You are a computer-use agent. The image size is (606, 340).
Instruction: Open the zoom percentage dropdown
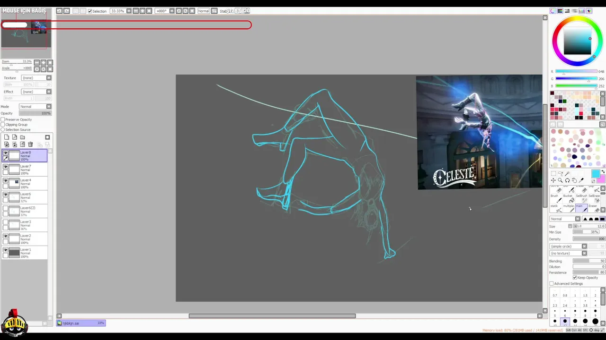click(x=129, y=11)
